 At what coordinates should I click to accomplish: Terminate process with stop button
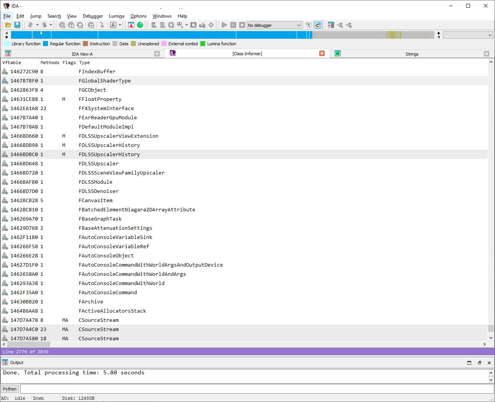(242, 25)
